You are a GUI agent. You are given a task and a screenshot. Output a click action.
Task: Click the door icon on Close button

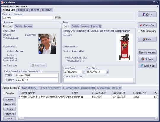[x=144, y=14]
